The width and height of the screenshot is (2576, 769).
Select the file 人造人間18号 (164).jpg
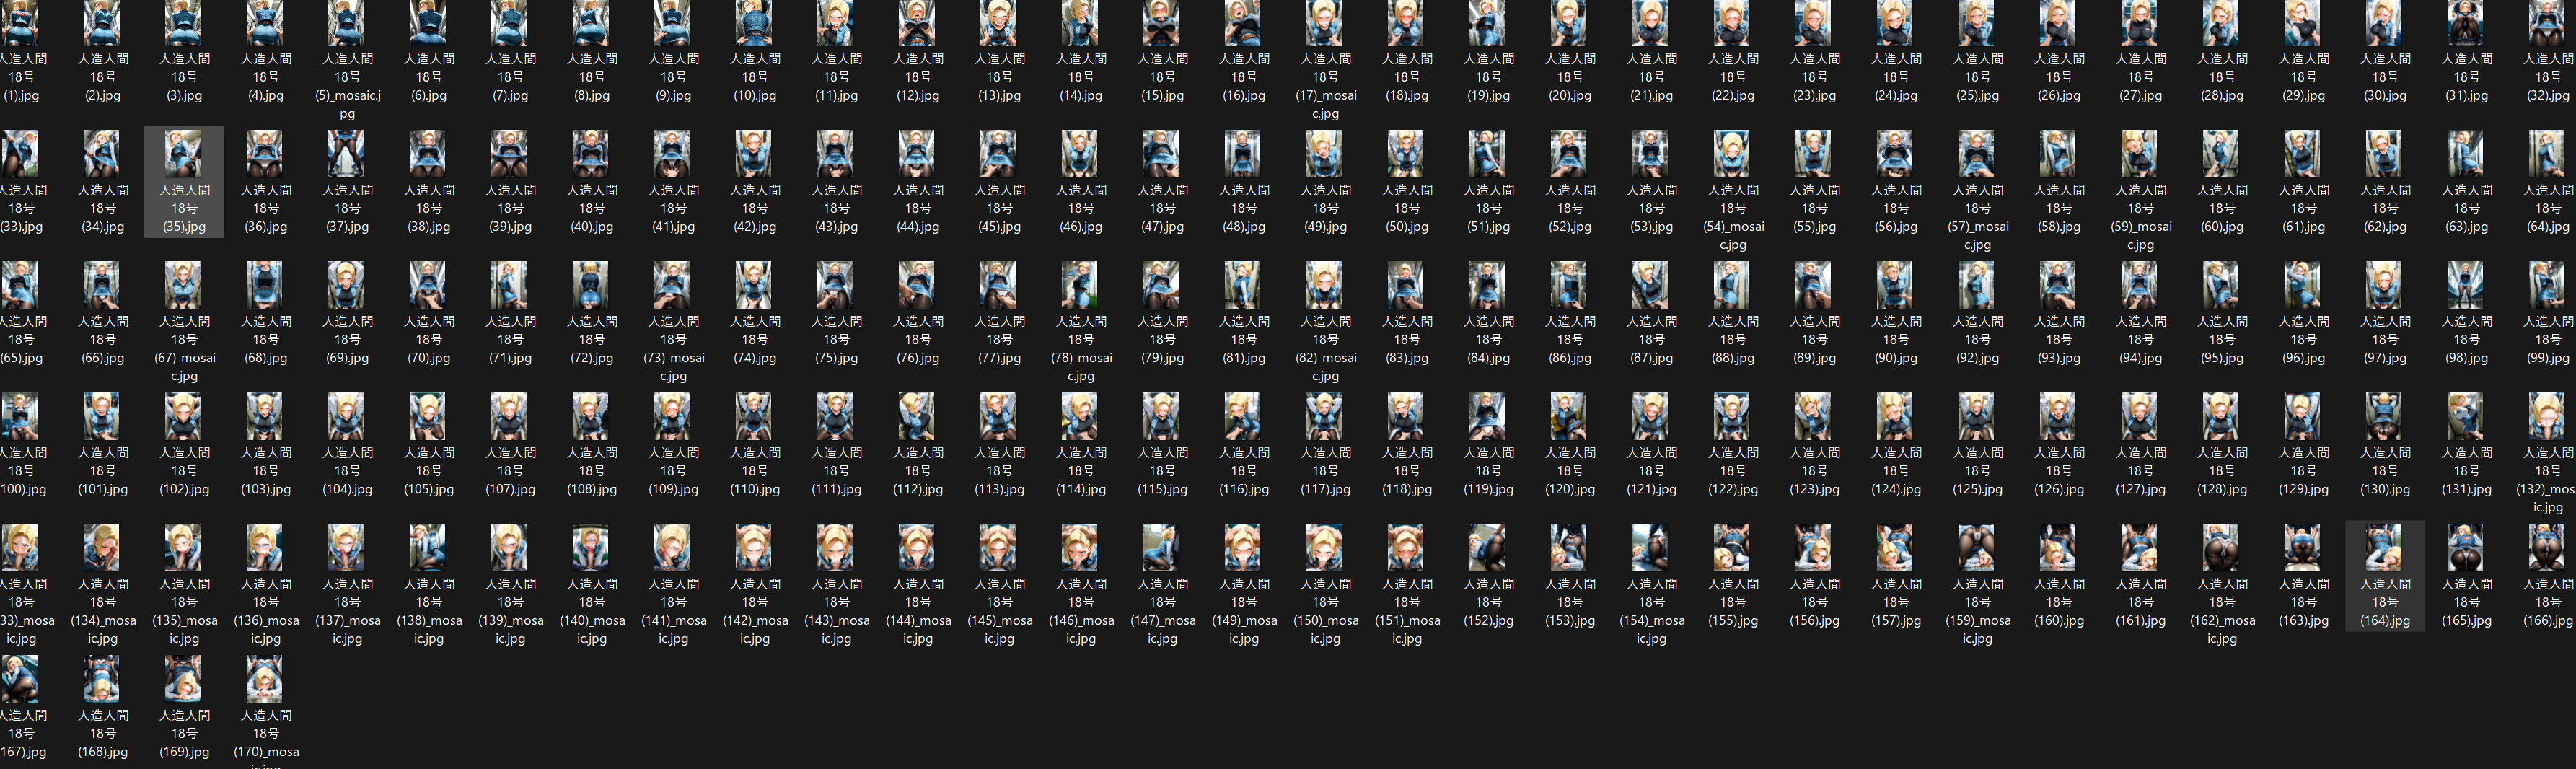2384,576
